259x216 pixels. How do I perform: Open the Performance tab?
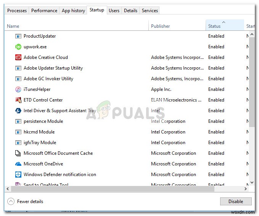pyautogui.click(x=44, y=11)
